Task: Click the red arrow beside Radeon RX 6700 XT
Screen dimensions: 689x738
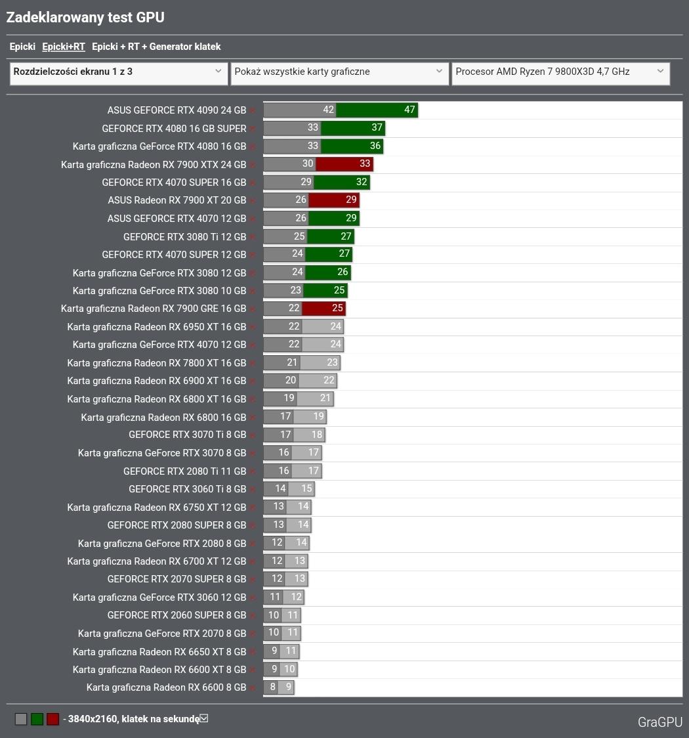Action: point(253,562)
